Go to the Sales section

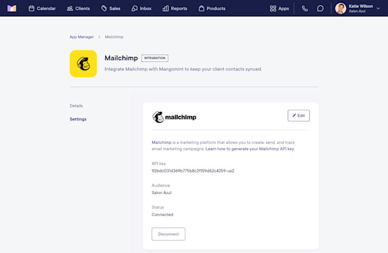coord(110,8)
